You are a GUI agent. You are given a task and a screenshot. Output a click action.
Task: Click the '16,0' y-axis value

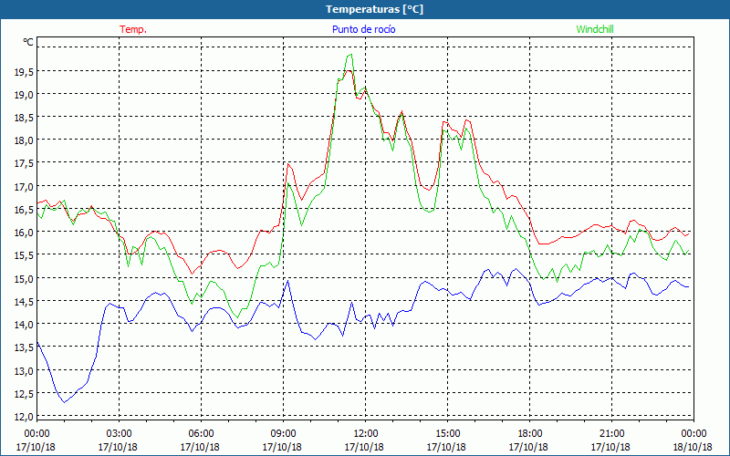[24, 233]
